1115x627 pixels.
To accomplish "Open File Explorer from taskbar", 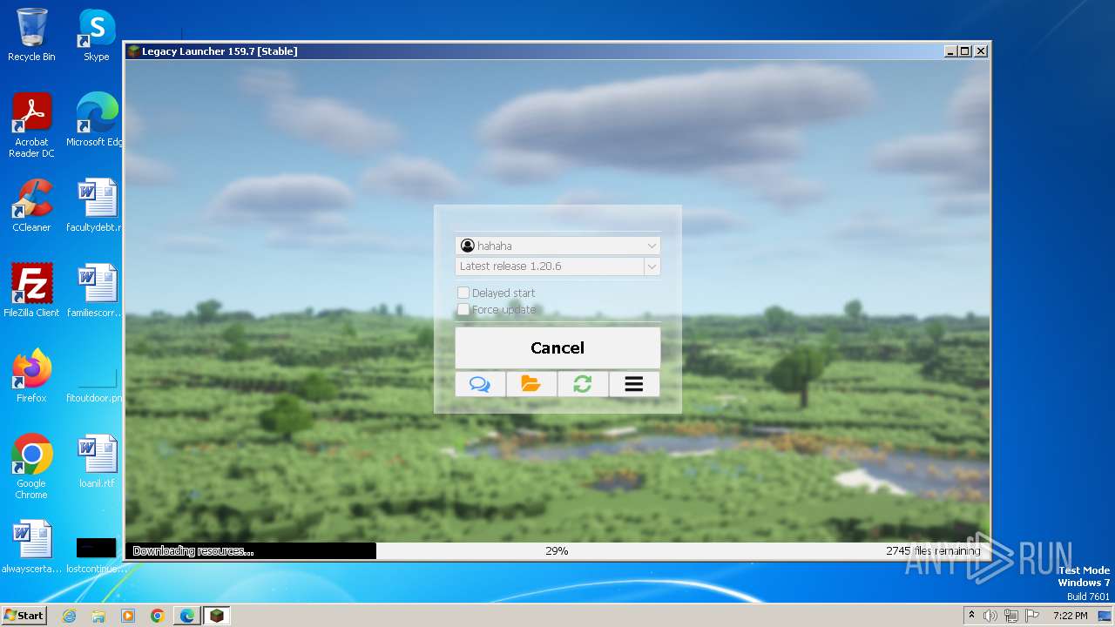I will point(98,616).
